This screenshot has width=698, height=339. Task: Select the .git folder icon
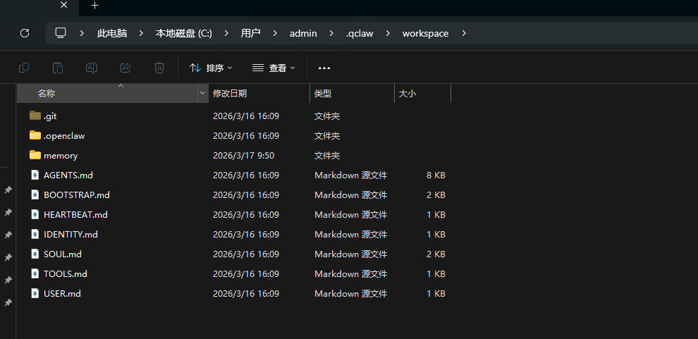pos(35,116)
